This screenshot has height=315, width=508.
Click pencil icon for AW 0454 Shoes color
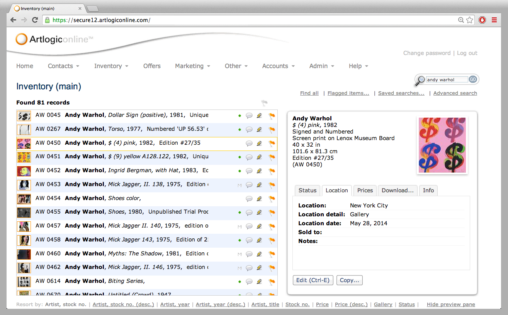(x=260, y=199)
